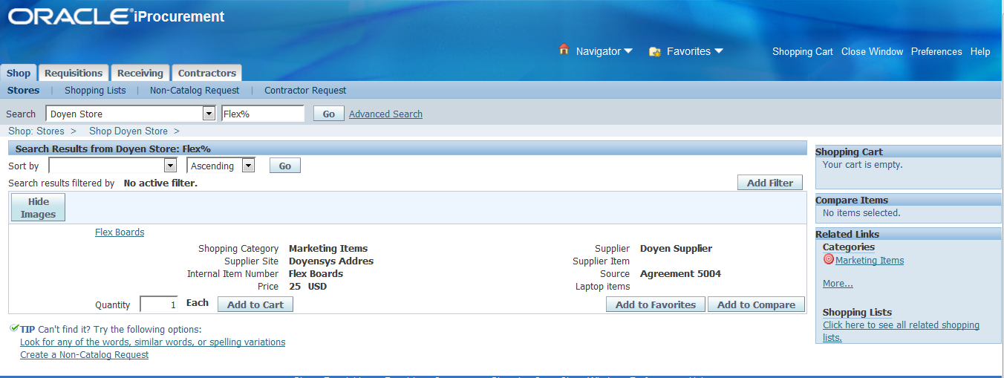Click the Shop Doyen Store breadcrumb link
The height and width of the screenshot is (378, 1004).
pos(128,131)
